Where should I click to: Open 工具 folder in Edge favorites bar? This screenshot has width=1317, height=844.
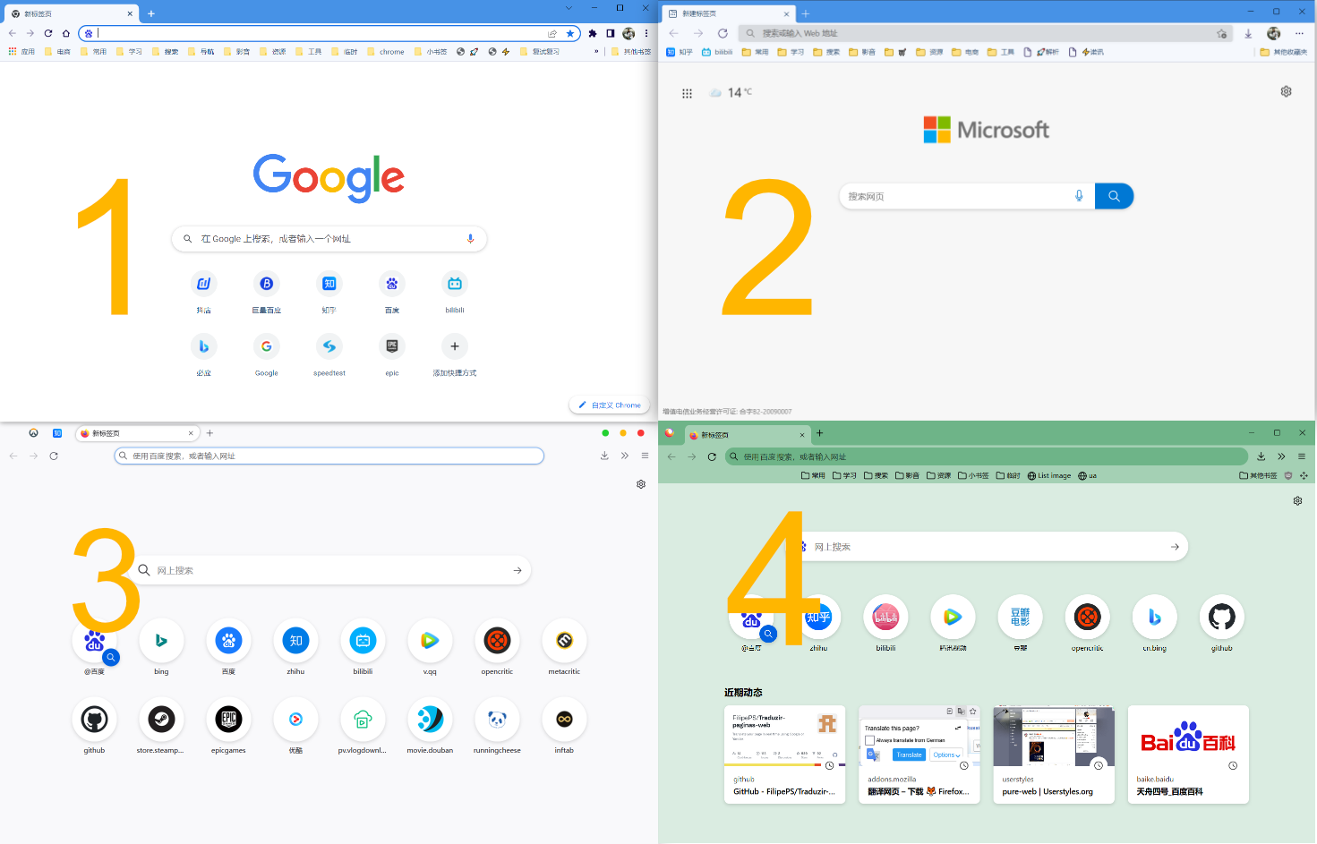pyautogui.click(x=1001, y=52)
